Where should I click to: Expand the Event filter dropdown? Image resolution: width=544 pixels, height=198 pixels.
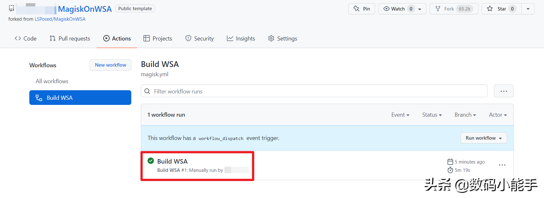click(x=400, y=115)
